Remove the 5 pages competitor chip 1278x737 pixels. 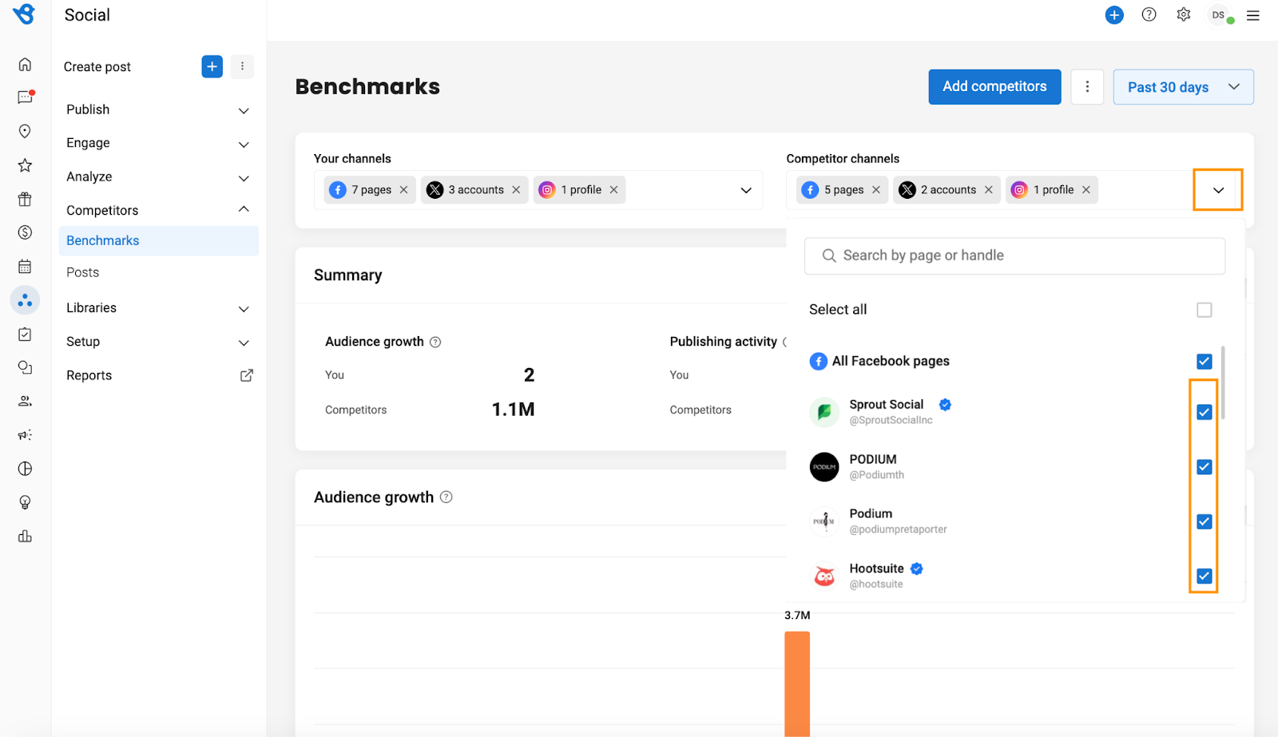tap(876, 190)
